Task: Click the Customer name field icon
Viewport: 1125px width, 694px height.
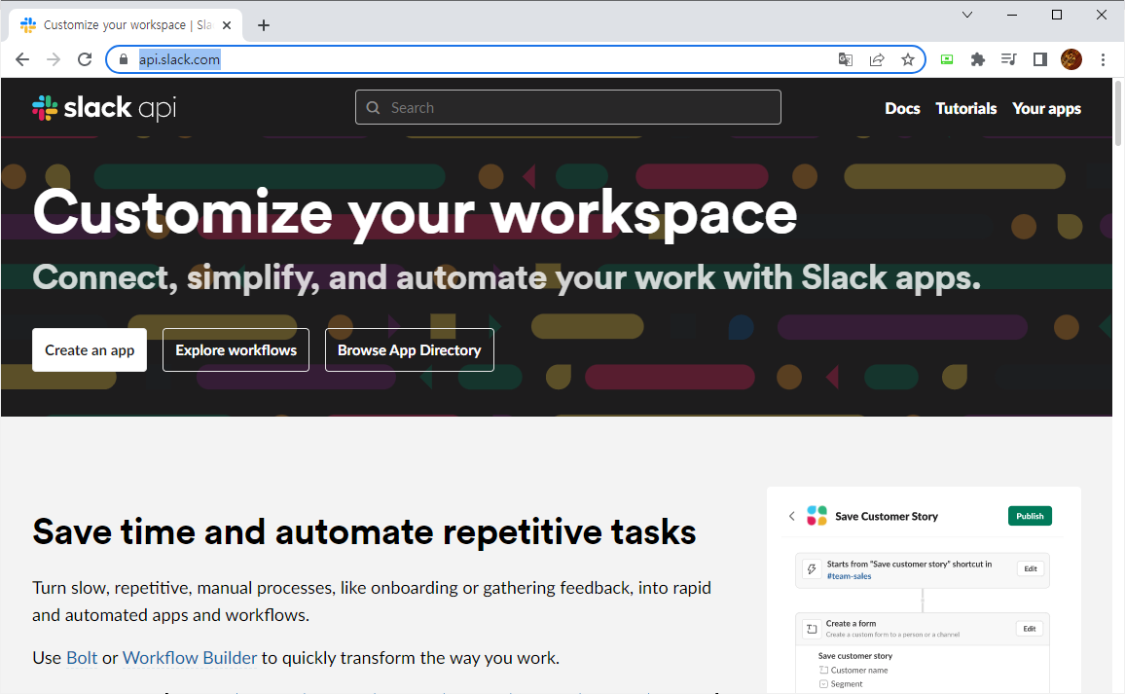Action: tap(823, 670)
